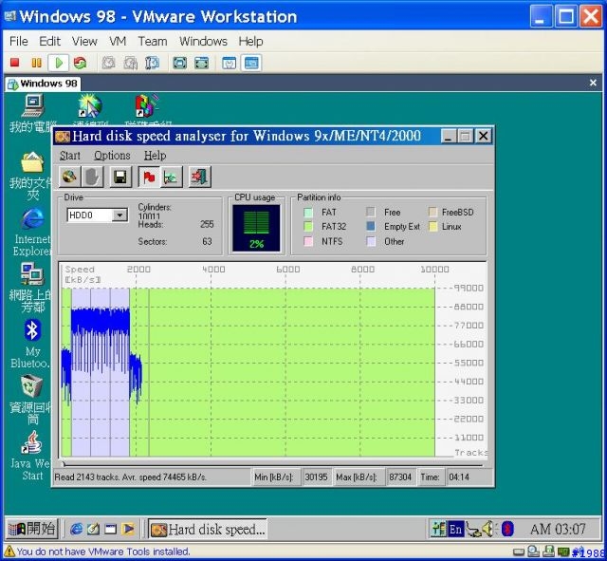Open the Network Neighborhood desktop icon
The height and width of the screenshot is (561, 607).
coord(31,288)
